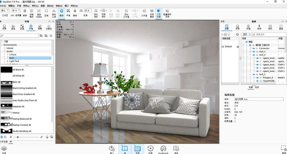Toggle visibility of Null_4 group
The image size is (287, 154).
coord(254,55)
